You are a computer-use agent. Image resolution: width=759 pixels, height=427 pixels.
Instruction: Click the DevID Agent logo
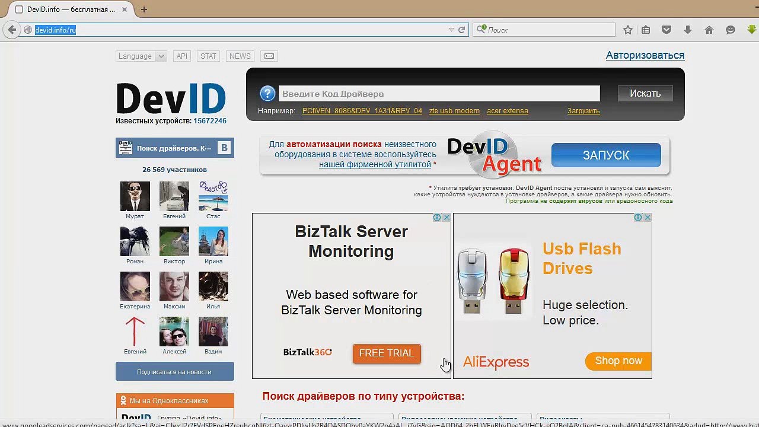point(495,154)
